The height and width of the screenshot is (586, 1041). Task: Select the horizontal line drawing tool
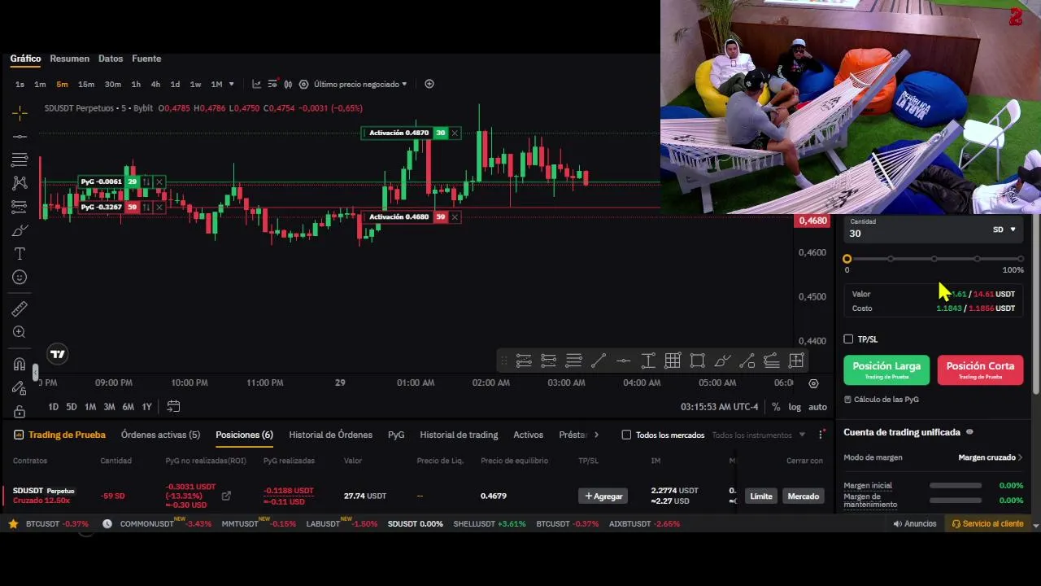click(20, 136)
